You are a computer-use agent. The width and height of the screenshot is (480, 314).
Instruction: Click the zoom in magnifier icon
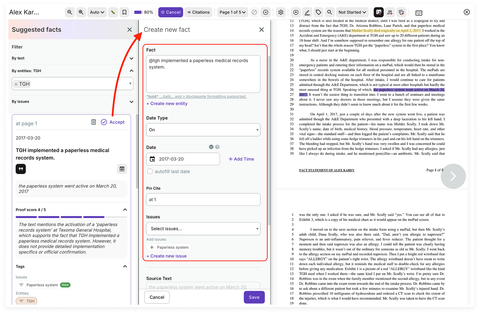(81, 12)
